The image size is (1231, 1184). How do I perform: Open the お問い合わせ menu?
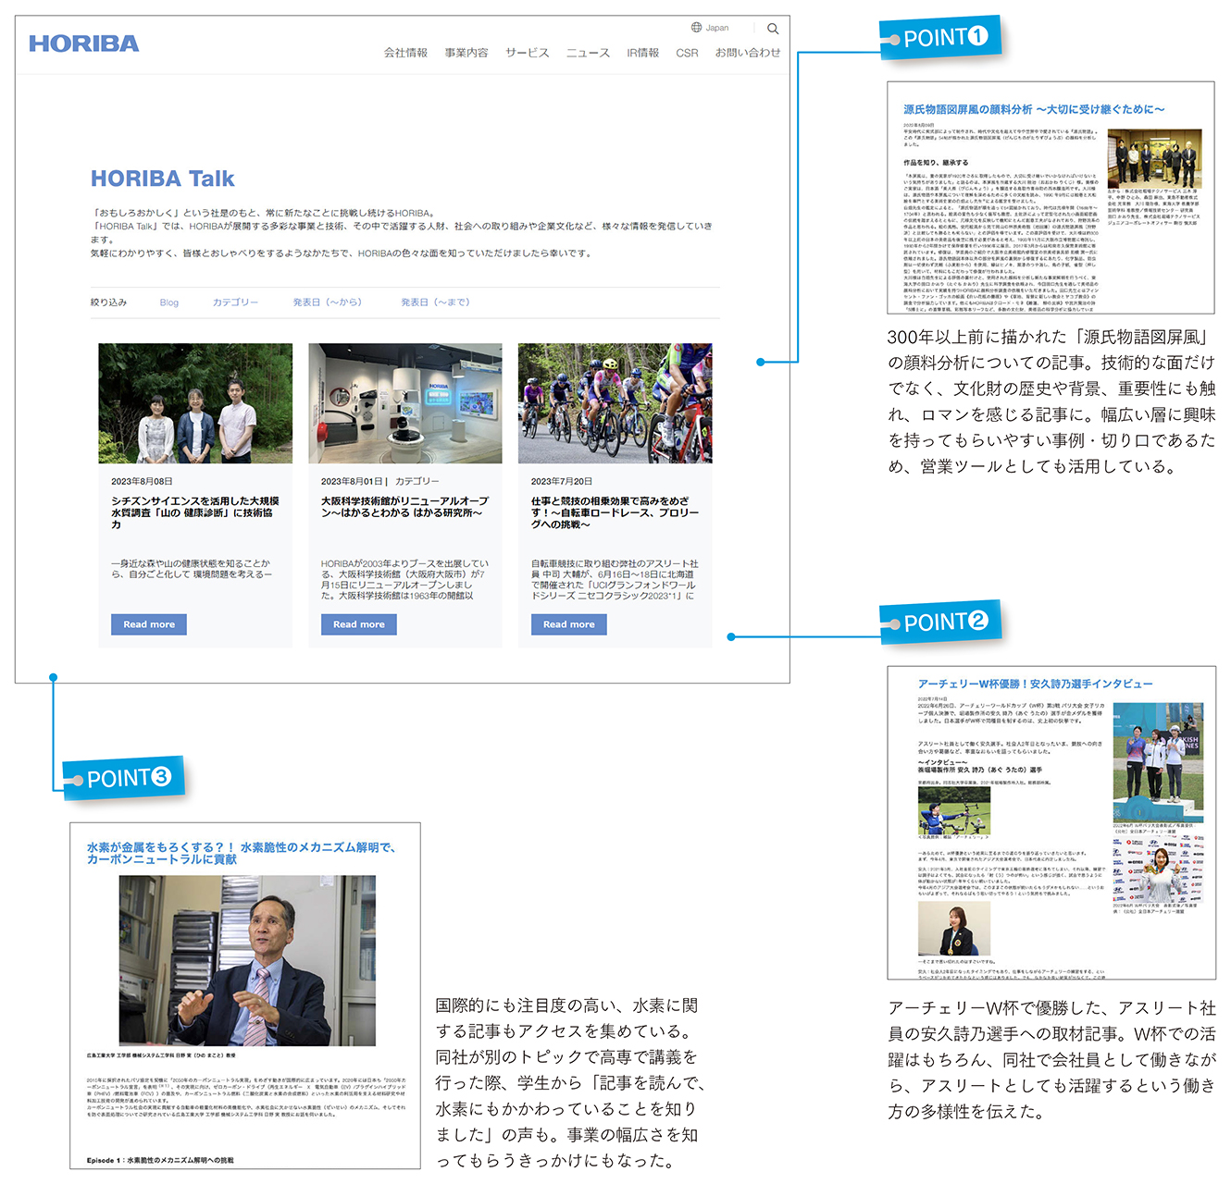[747, 53]
